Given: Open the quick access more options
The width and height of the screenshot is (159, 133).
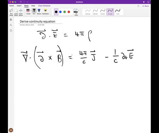Looking at the screenshot, I should 28,2.
